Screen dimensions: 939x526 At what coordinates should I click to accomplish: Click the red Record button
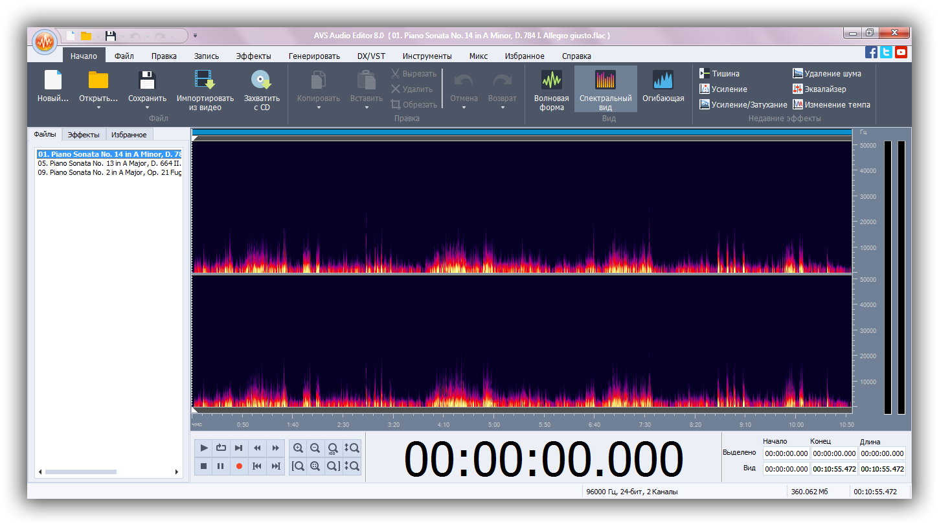click(x=239, y=466)
